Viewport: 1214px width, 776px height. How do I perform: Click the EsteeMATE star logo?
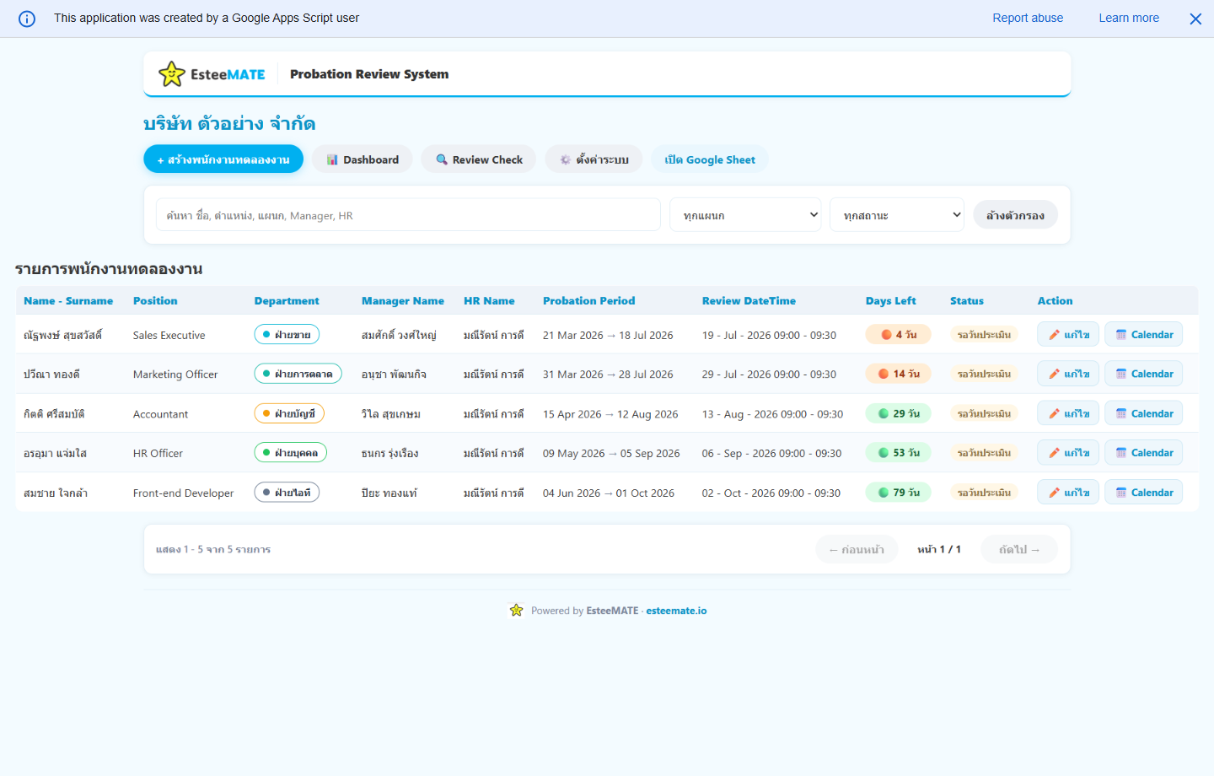(x=172, y=74)
